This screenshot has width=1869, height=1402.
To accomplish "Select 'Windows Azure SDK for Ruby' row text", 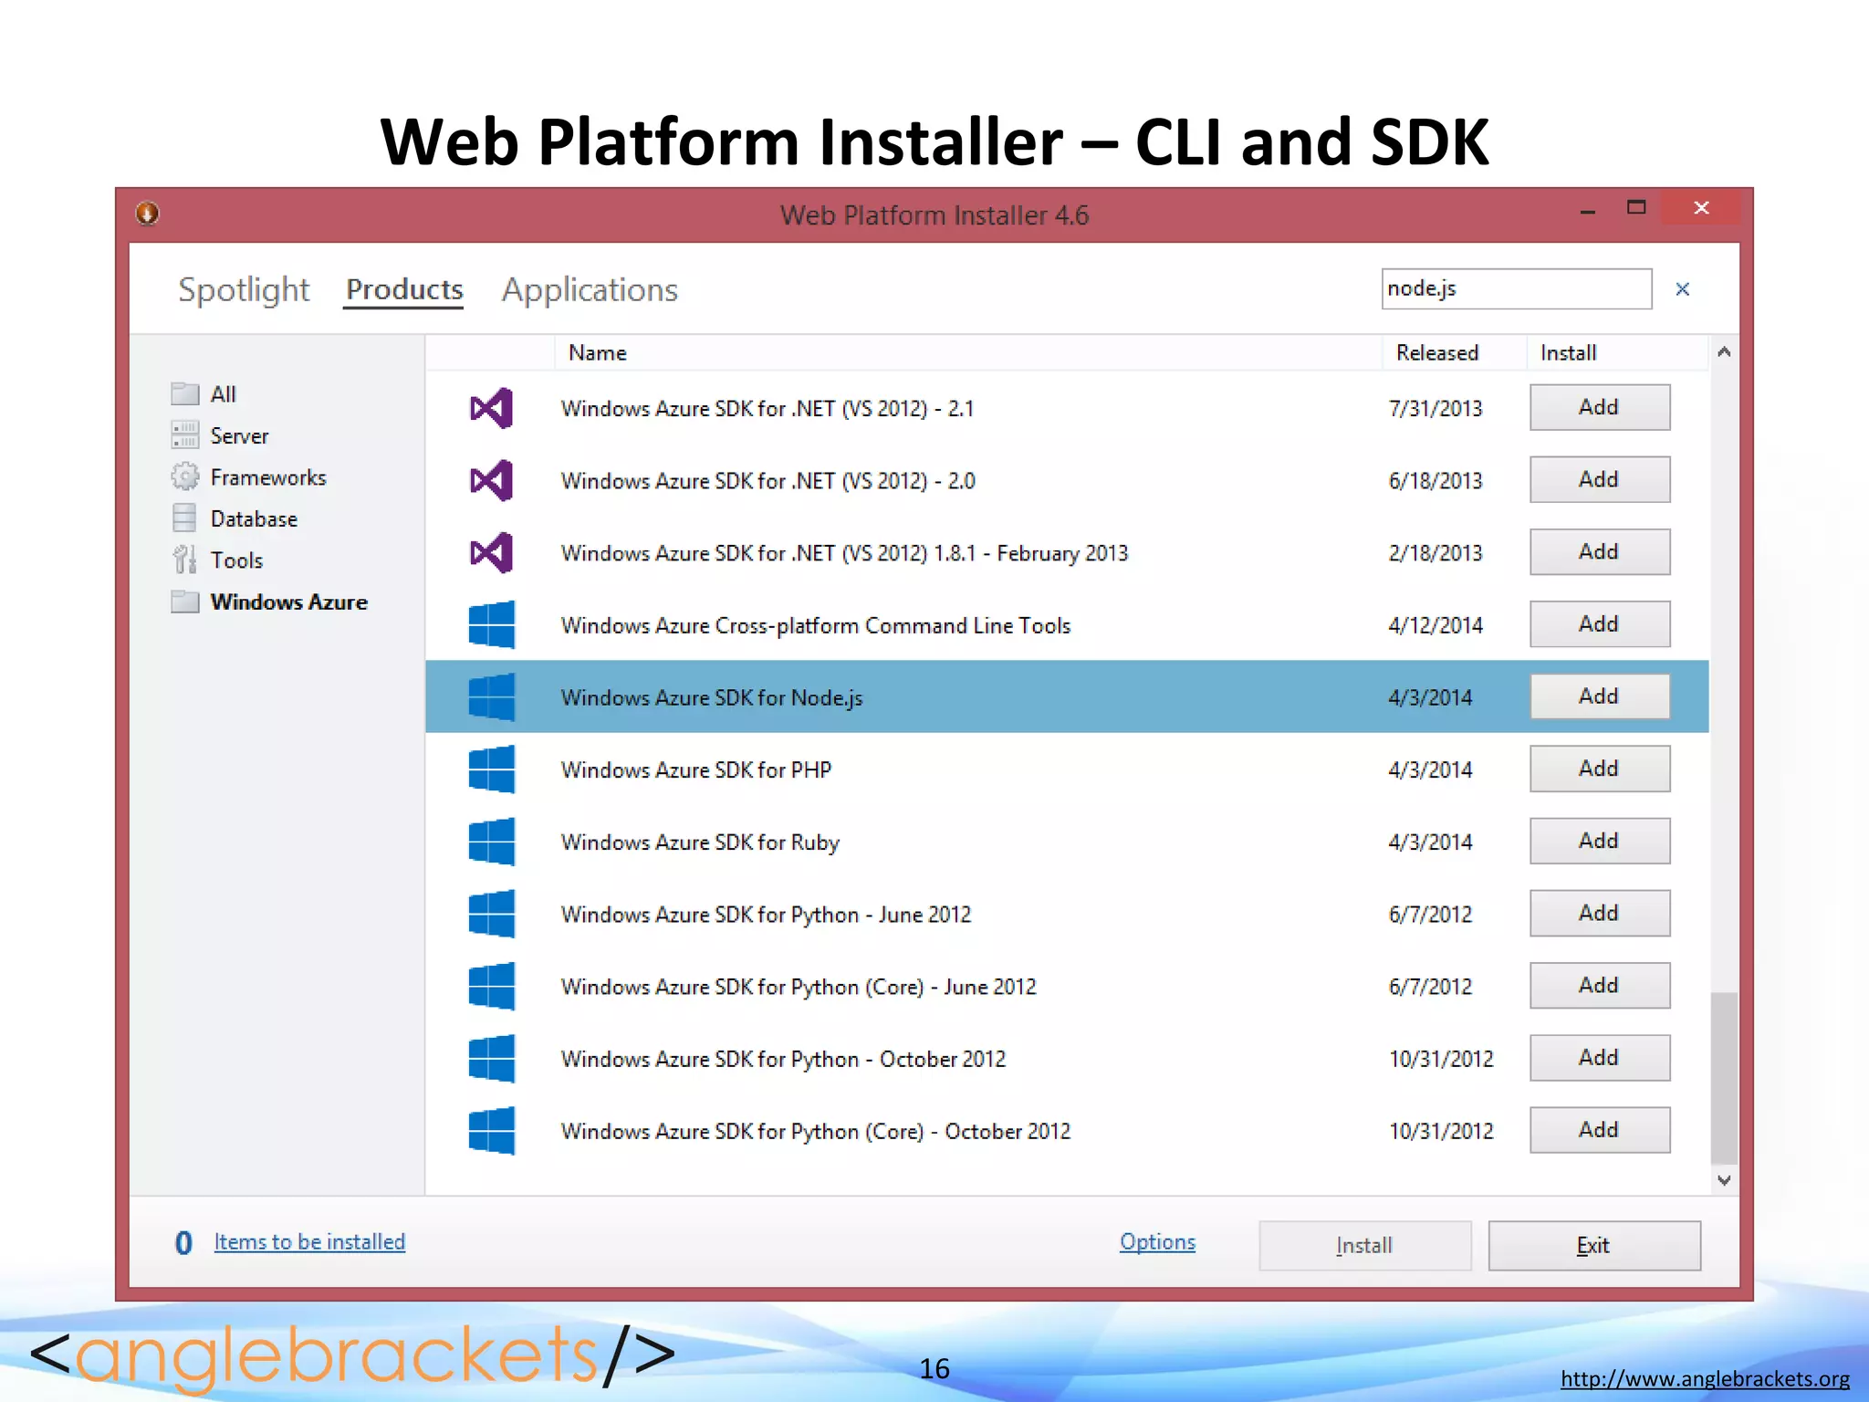I will coord(700,842).
